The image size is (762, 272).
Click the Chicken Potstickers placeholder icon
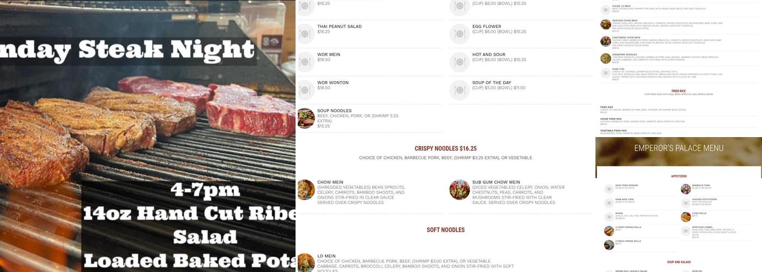pyautogui.click(x=686, y=203)
